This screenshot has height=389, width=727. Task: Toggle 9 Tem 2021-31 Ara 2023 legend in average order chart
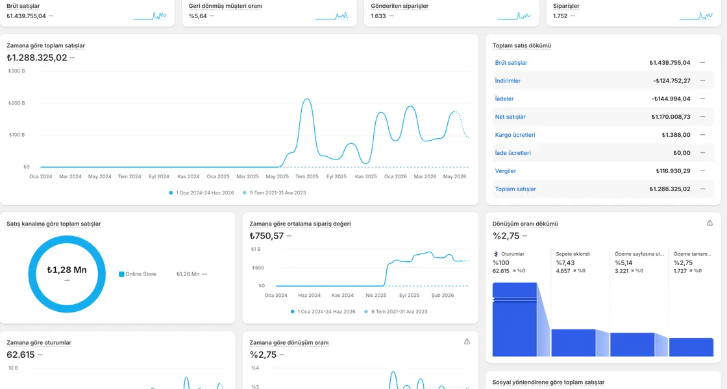coord(396,312)
